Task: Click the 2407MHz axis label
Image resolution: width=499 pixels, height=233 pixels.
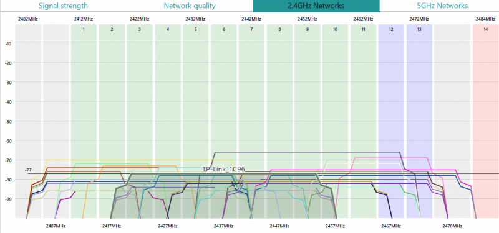Action: pos(56,226)
